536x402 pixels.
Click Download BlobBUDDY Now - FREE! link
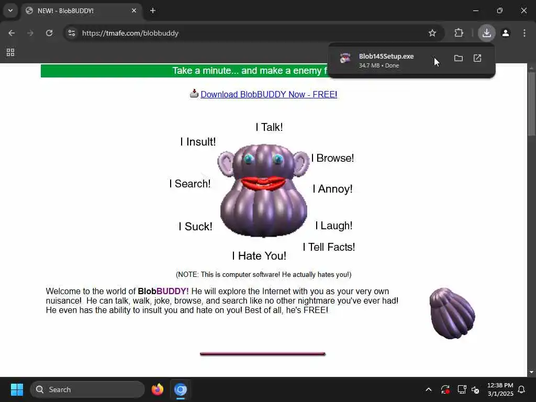coord(269,94)
